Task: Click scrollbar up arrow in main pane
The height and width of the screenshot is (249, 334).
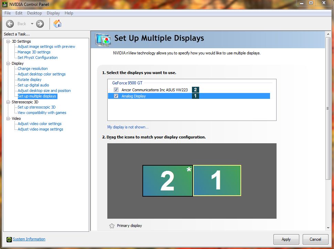Action: point(328,34)
